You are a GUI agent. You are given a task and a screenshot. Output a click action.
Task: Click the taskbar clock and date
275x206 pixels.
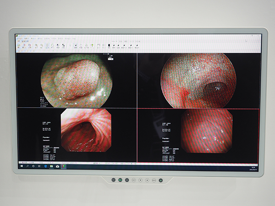click(253, 166)
